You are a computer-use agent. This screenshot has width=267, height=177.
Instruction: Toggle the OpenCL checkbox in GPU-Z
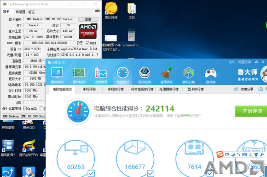tap(25, 108)
